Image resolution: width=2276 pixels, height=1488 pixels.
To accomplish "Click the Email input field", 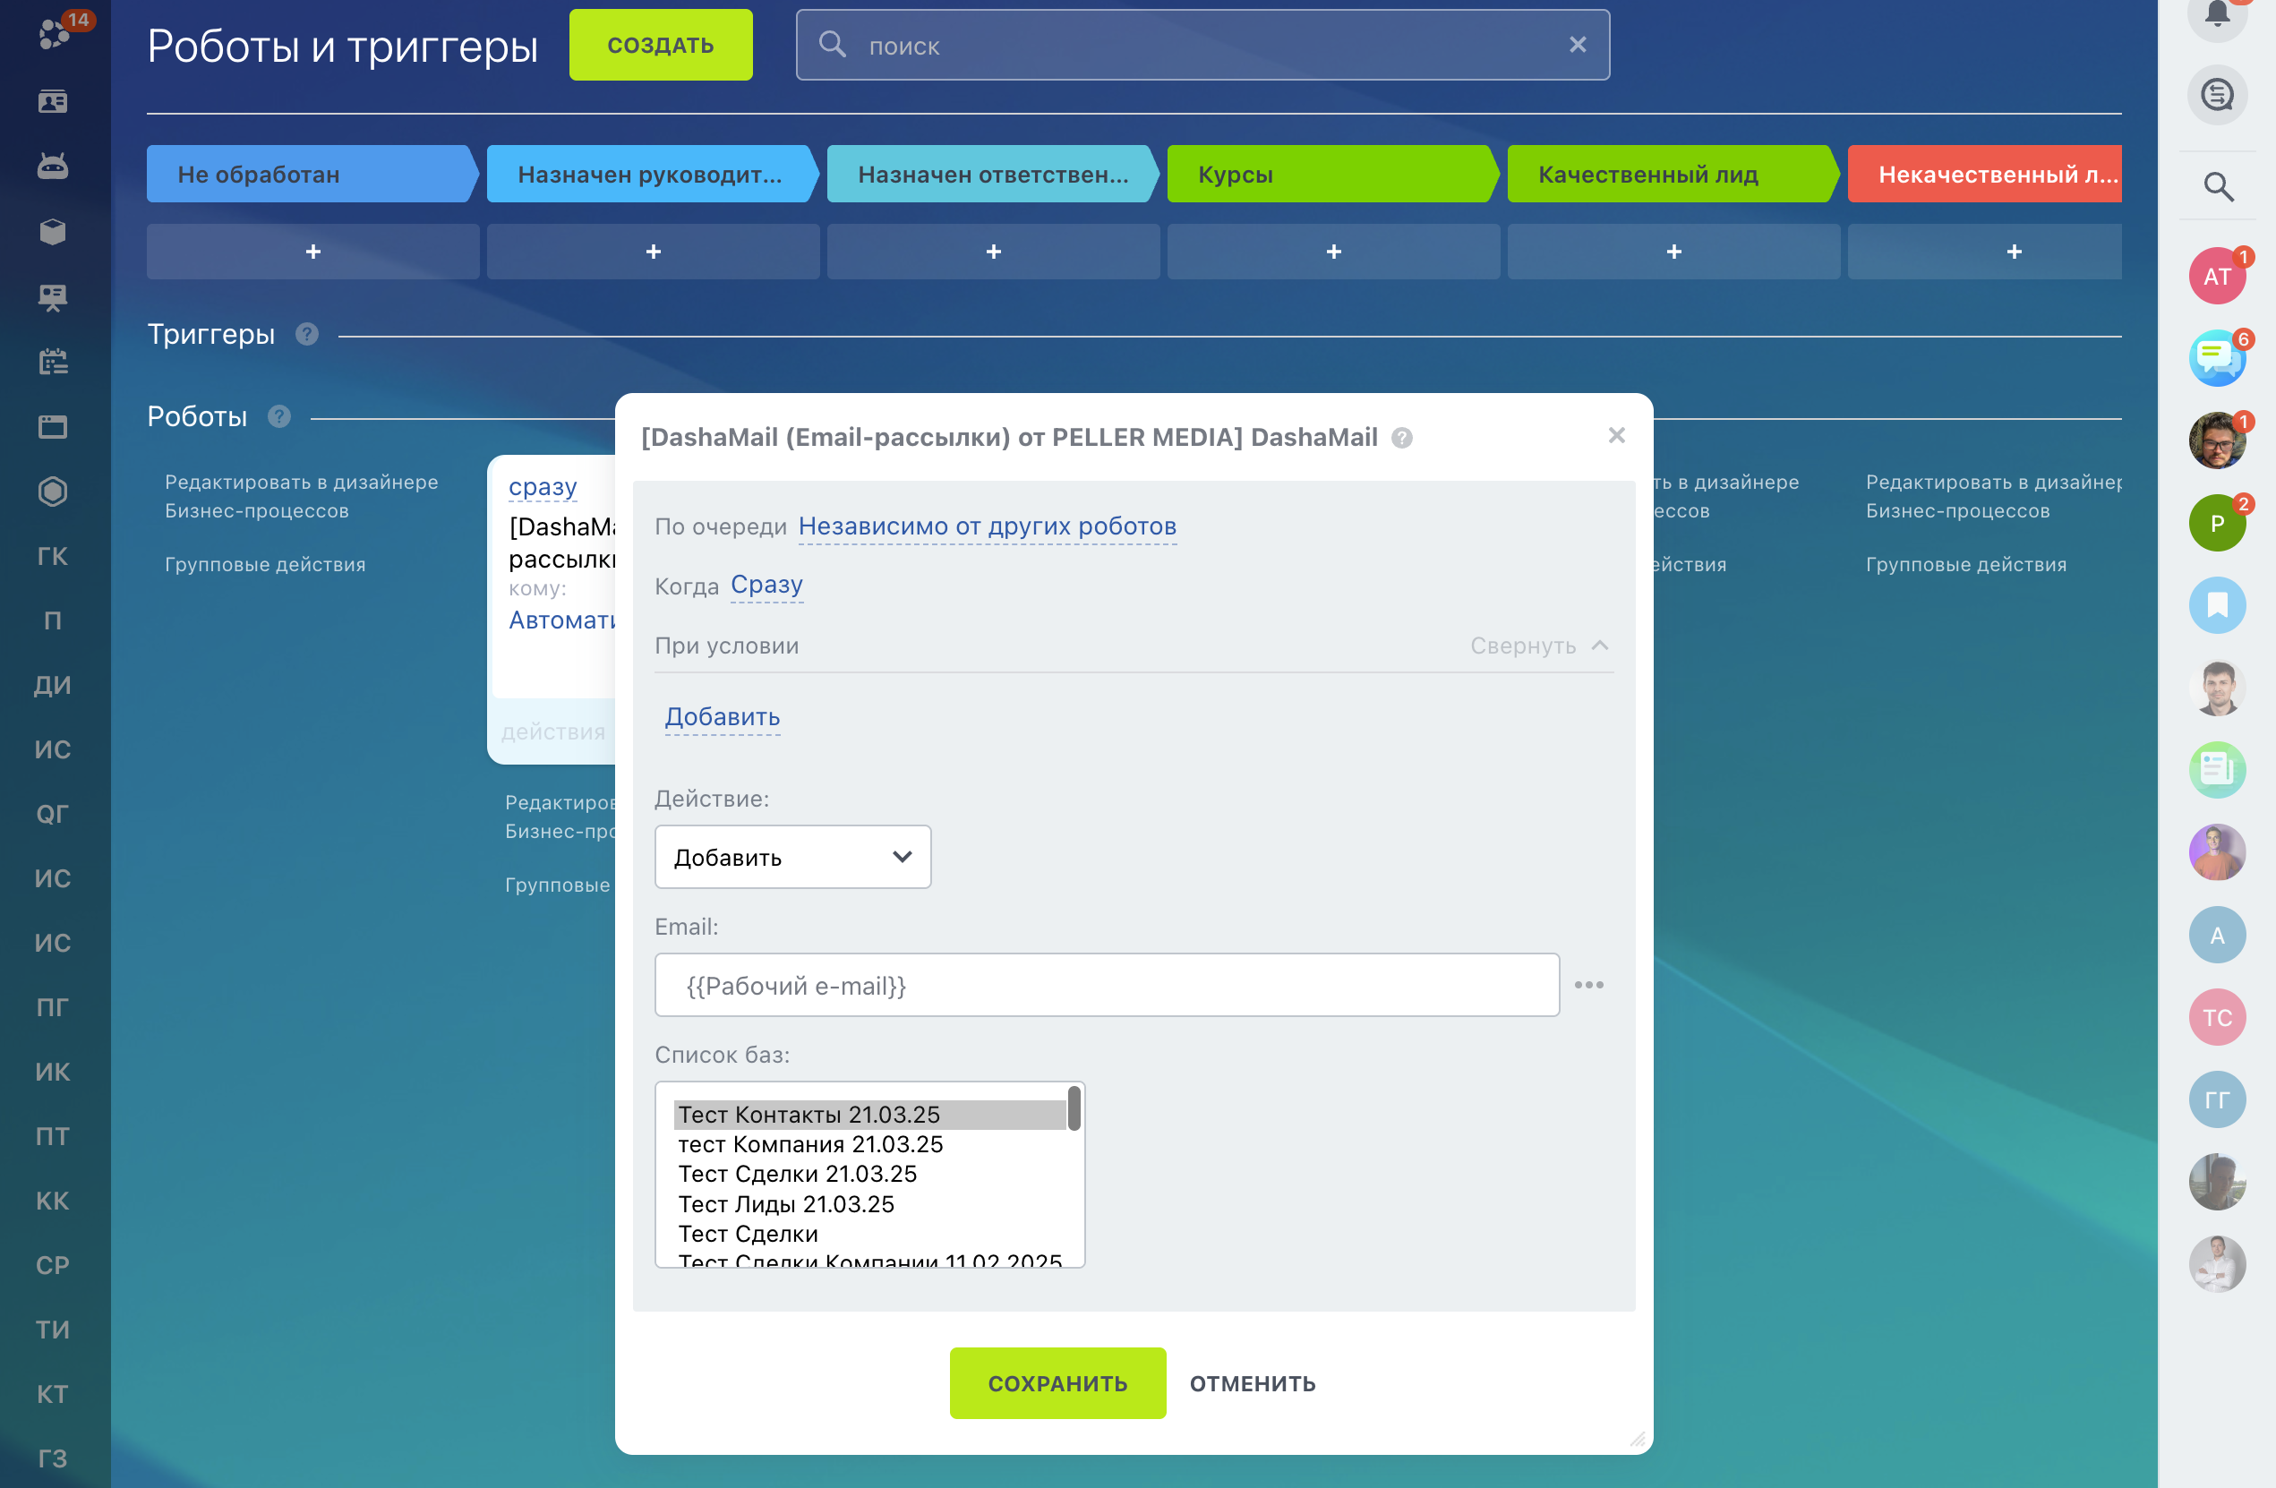I will [1107, 985].
